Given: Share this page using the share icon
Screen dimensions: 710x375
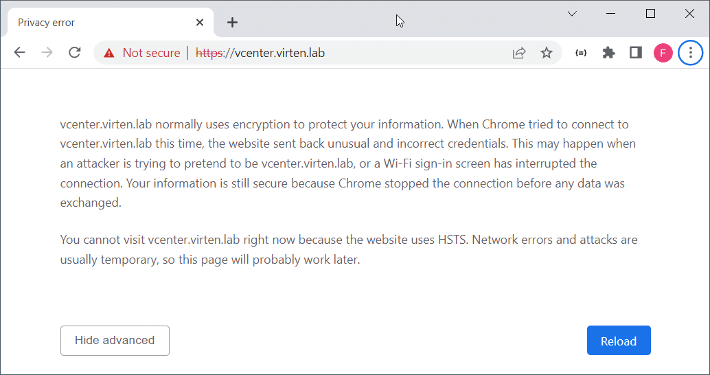Looking at the screenshot, I should pyautogui.click(x=519, y=53).
